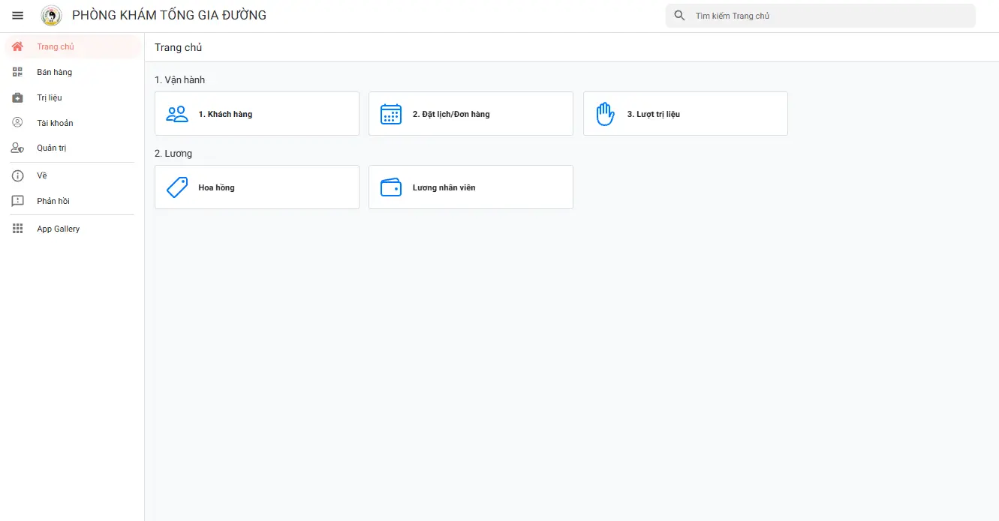Click the red home icon in sidebar
The height and width of the screenshot is (521, 999).
[x=18, y=46]
